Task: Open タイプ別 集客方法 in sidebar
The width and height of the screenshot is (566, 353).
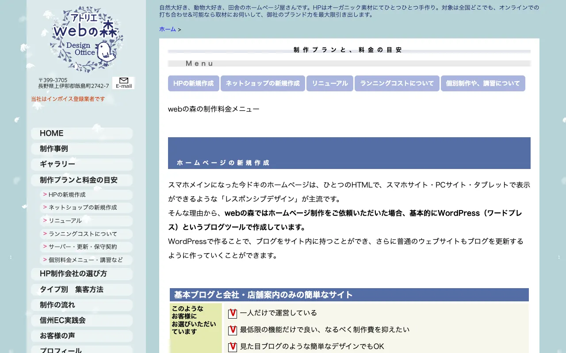Action: click(82, 289)
